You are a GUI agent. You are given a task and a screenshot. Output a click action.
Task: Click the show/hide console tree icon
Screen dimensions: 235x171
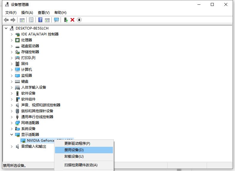(x=22, y=20)
